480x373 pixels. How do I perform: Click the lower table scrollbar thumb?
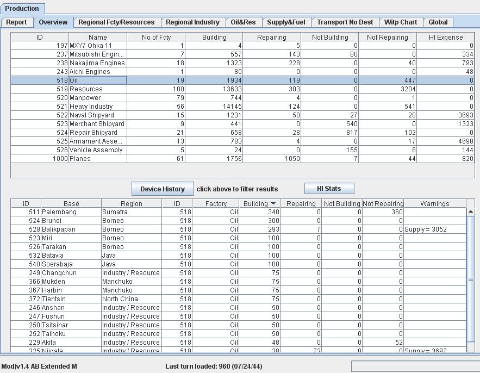(471, 279)
